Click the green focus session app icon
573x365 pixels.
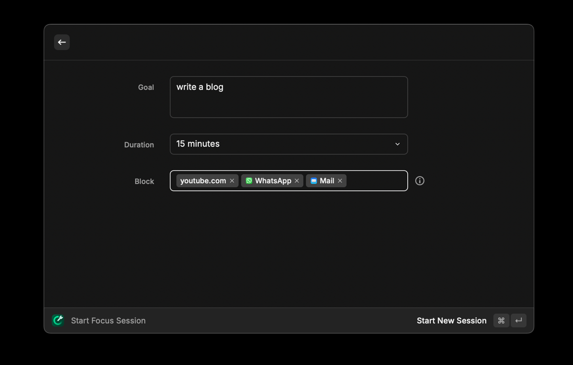(58, 321)
